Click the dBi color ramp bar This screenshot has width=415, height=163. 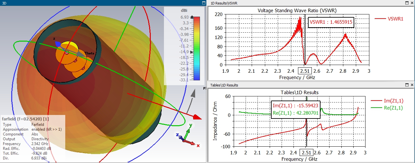197,48
